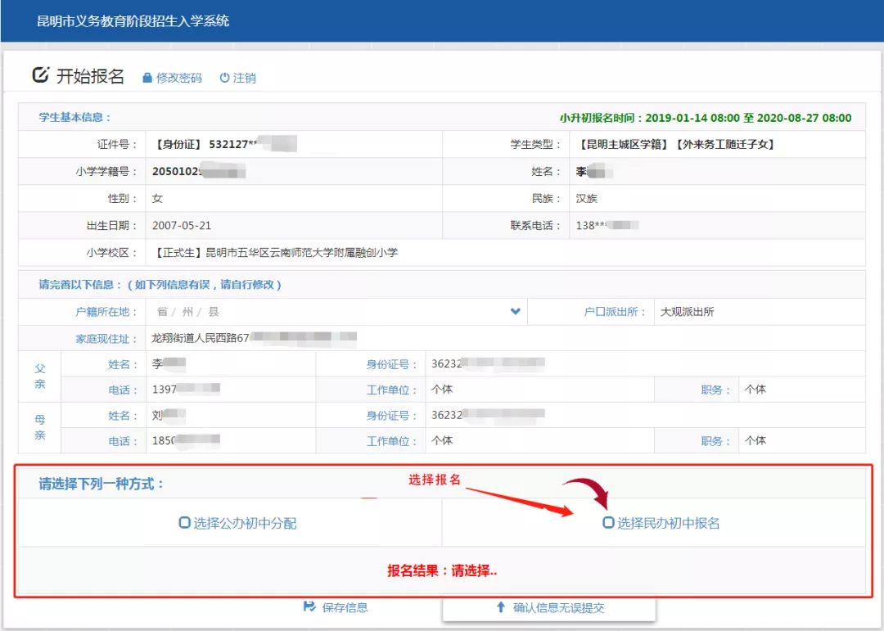Click the save disk icon for 保存信息
Viewport: 884px width, 631px height.
[309, 607]
